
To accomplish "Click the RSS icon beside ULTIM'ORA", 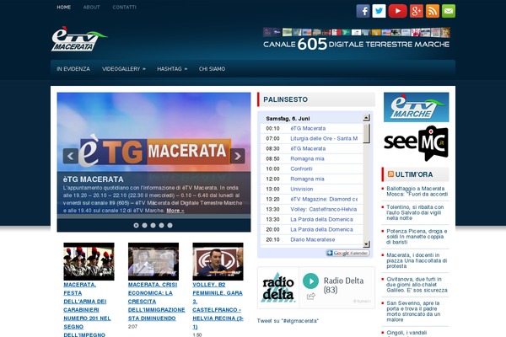I will click(390, 174).
